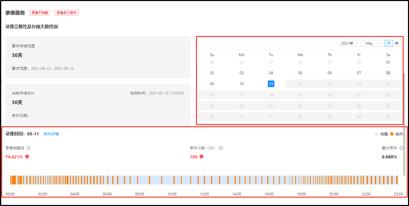Image resolution: width=409 pixels, height=206 pixels.
Task: Select 年 year view mode
Action: 397,43
